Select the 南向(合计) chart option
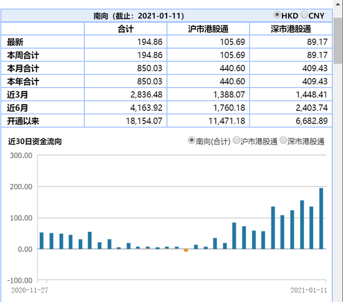343x302 pixels. coord(191,140)
